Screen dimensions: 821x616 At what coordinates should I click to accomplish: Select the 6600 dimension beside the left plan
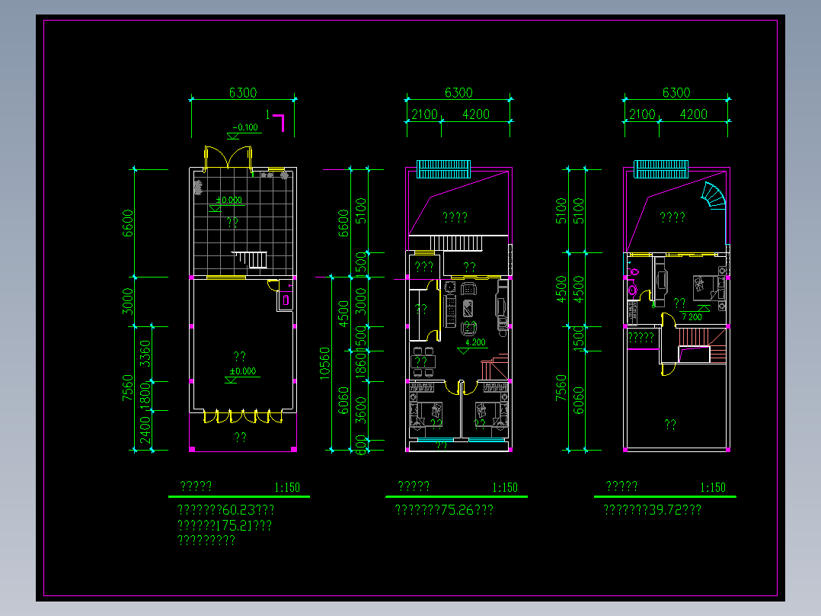click(x=128, y=223)
